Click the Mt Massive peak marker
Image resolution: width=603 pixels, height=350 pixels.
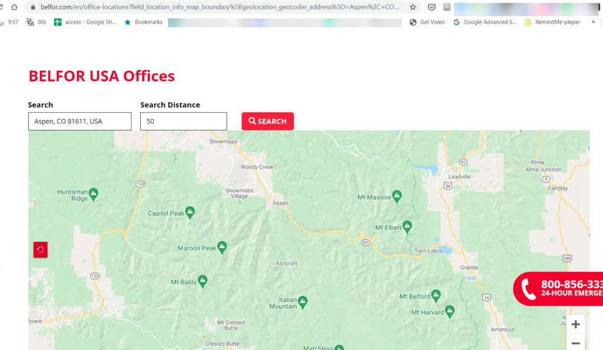pos(397,195)
